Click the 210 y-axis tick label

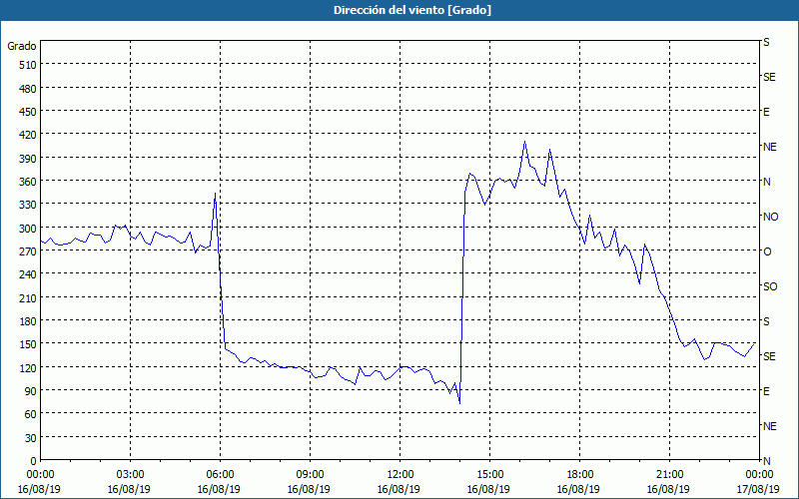(29, 297)
